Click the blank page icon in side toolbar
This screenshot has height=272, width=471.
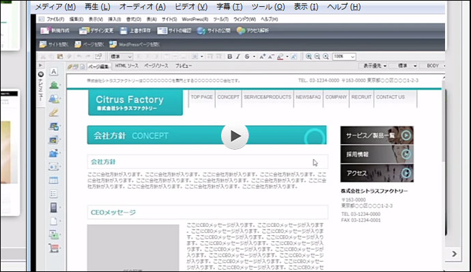point(53,221)
